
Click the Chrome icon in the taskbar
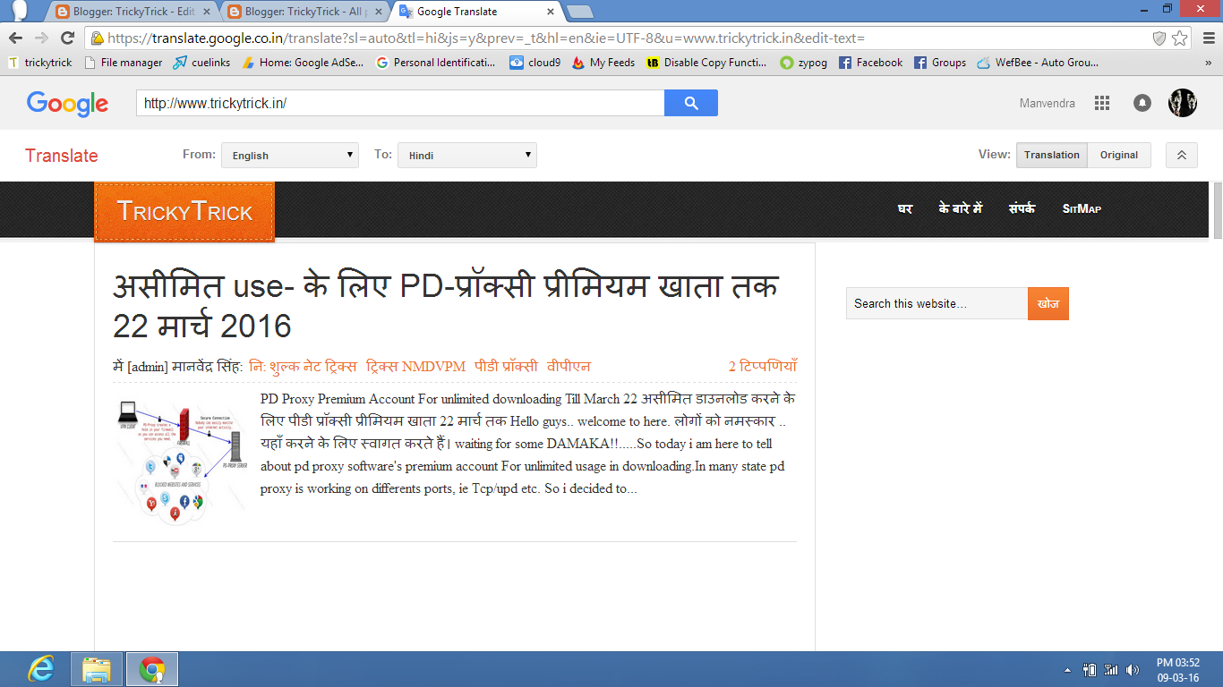click(x=152, y=669)
